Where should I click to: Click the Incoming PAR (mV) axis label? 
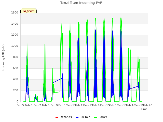[3, 57]
